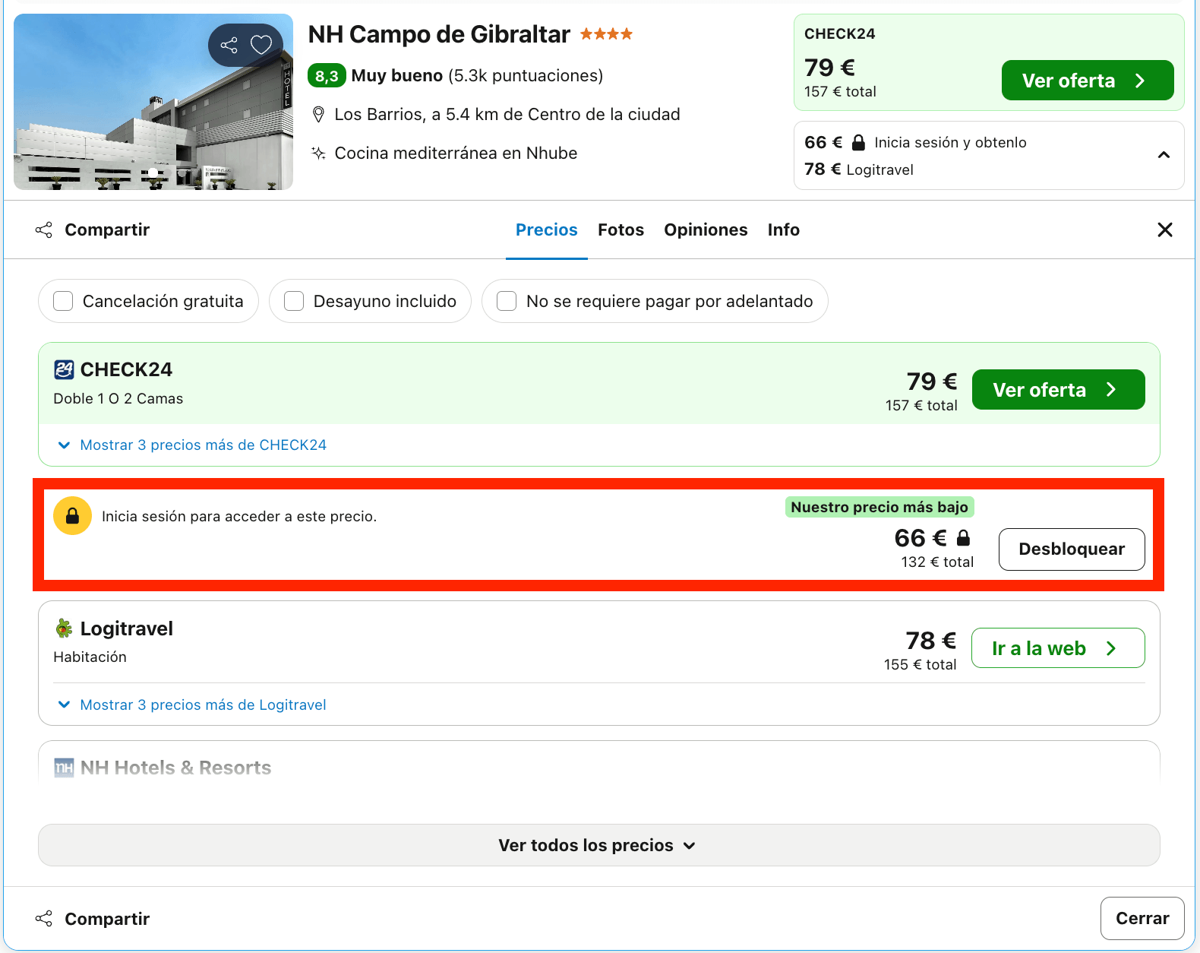This screenshot has width=1200, height=953.
Task: Click the share icon in the top Compartir row
Action: click(x=44, y=230)
